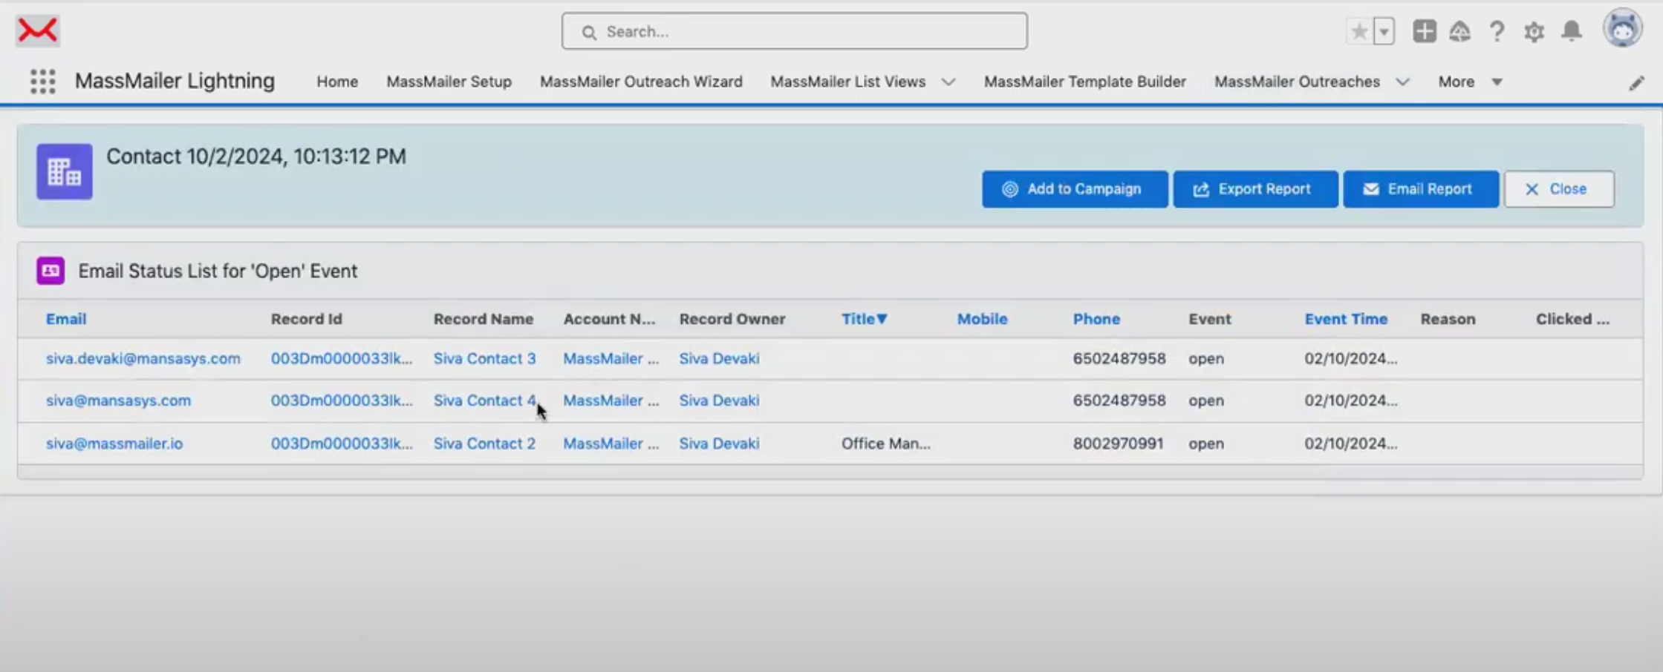Viewport: 1663px width, 672px height.
Task: Sort by the Event Time column header
Action: (1346, 319)
